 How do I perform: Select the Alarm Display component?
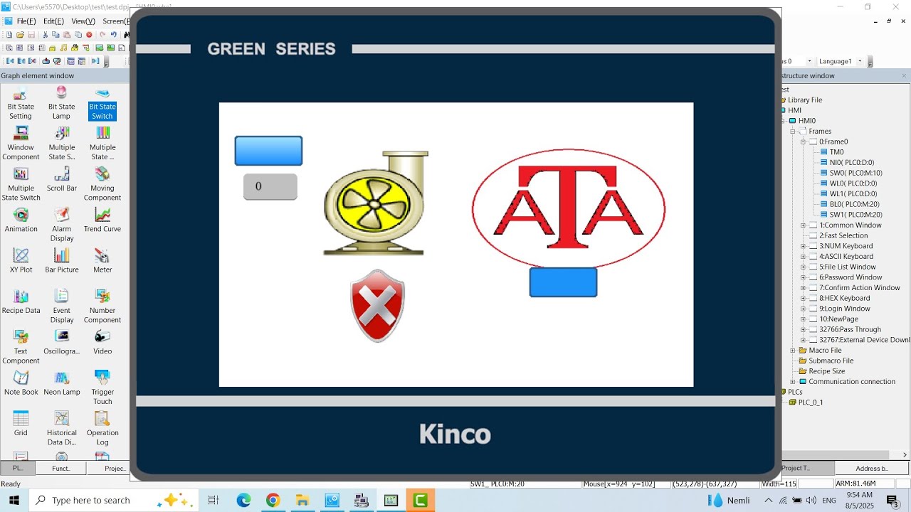(61, 225)
